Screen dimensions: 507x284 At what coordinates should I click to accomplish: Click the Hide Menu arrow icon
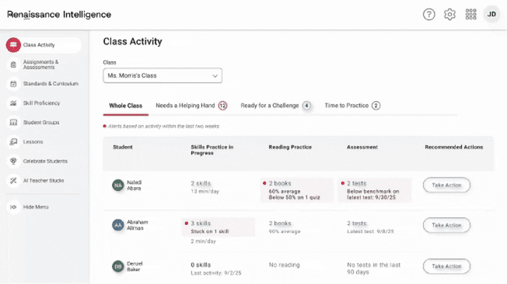(x=13, y=207)
